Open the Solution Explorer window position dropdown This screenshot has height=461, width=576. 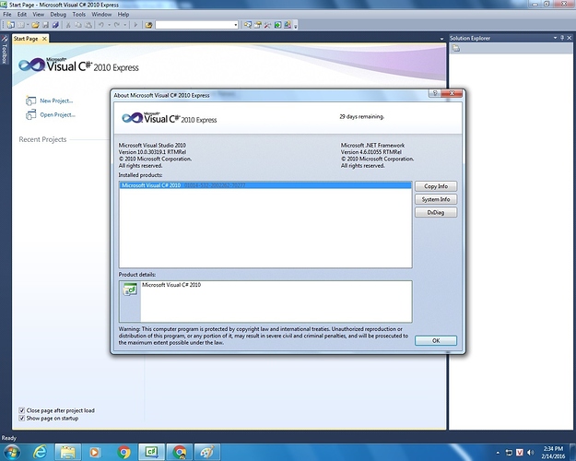click(x=555, y=38)
